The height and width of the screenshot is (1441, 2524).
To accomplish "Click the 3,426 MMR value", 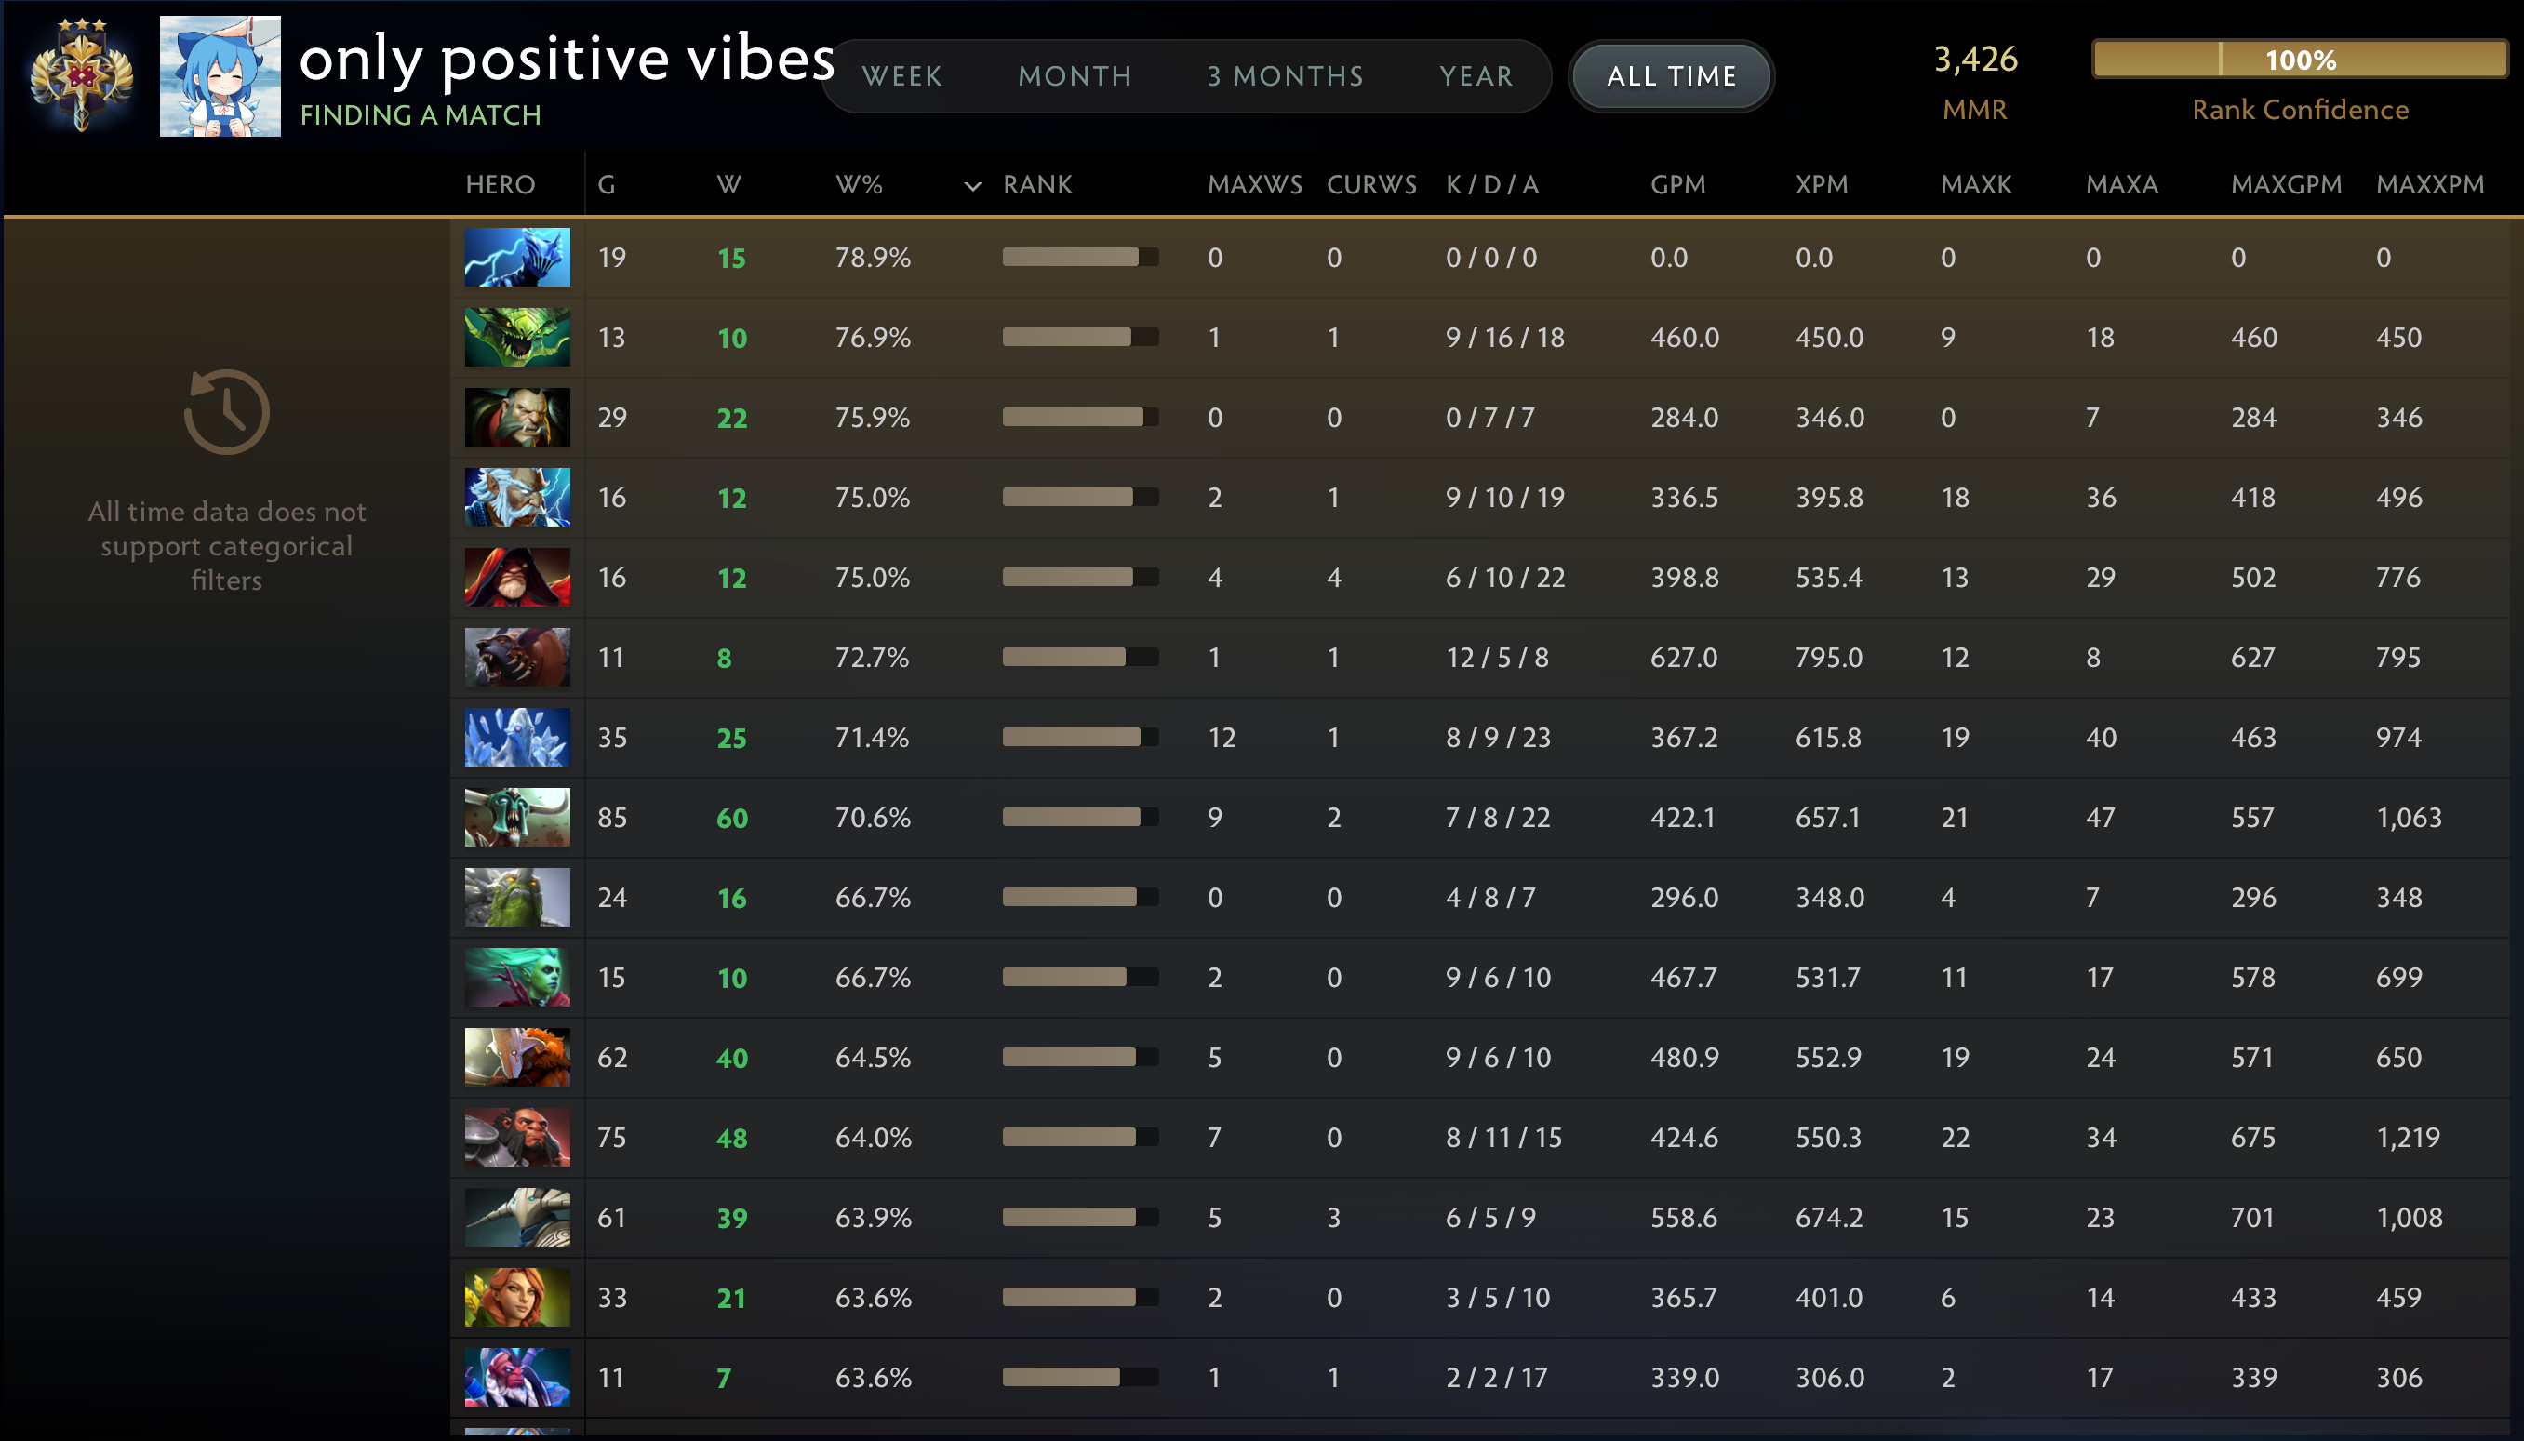I will pos(1976,60).
